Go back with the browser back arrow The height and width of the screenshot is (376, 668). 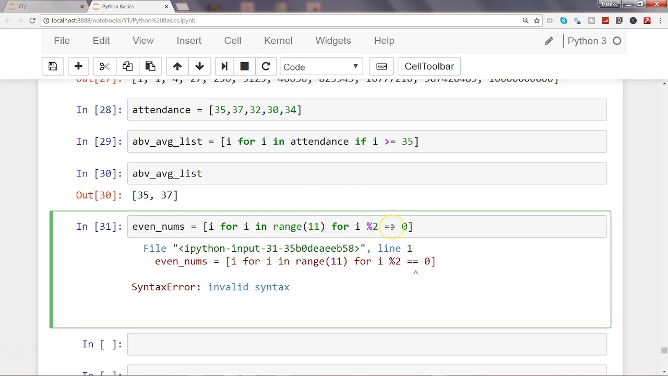(x=7, y=20)
